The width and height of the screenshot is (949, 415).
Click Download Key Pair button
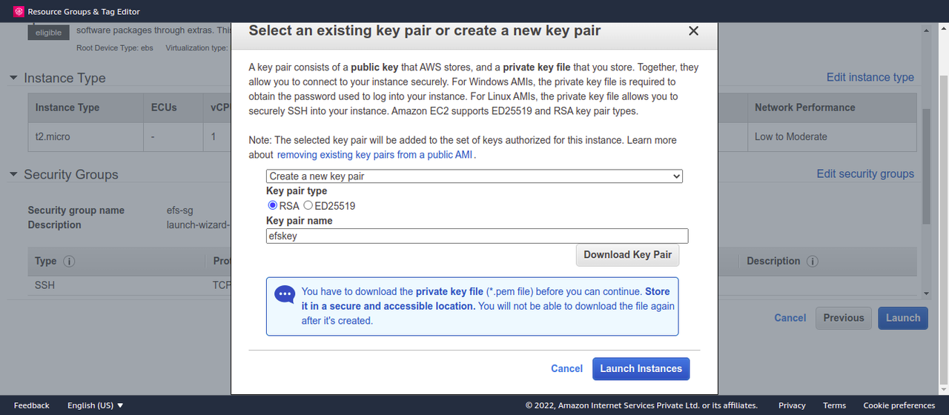tap(628, 255)
